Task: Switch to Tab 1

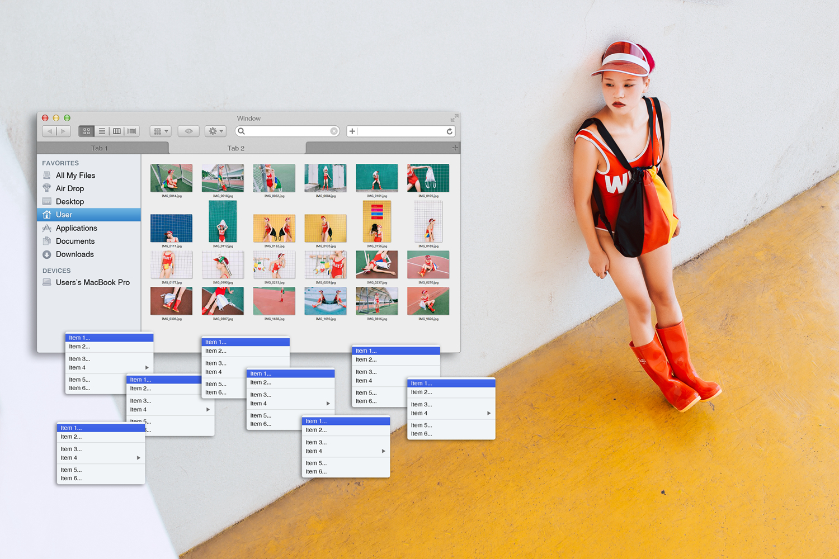Action: [100, 148]
